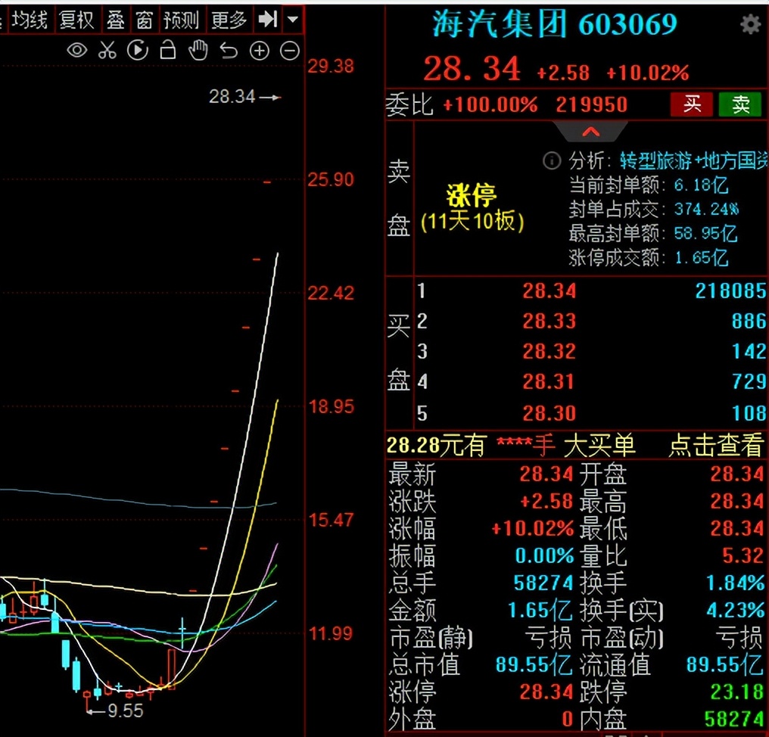Toggle the chart lock icon
Image resolution: width=769 pixels, height=737 pixels.
[168, 50]
